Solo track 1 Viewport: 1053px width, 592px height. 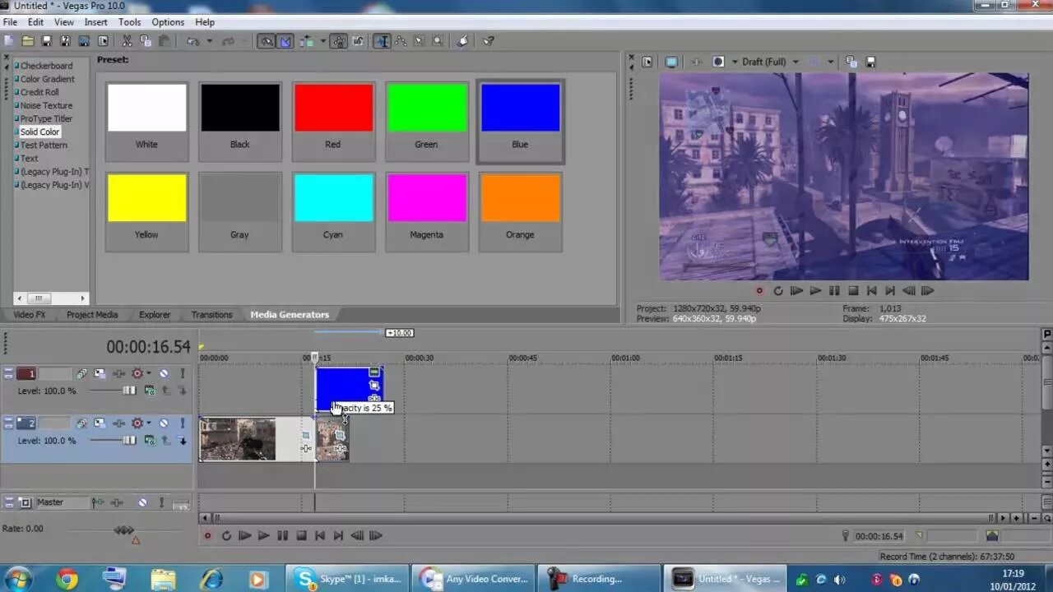[183, 373]
